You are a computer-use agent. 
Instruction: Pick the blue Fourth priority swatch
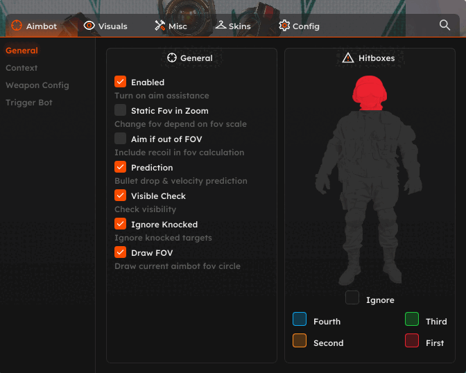(300, 319)
